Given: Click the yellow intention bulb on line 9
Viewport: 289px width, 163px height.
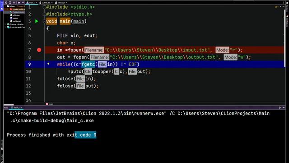Looking at the screenshot, I should (48, 64).
